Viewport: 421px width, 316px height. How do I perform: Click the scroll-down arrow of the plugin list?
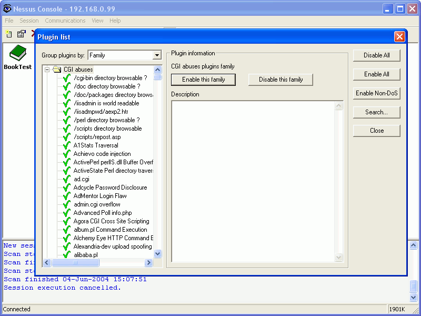[x=157, y=253]
